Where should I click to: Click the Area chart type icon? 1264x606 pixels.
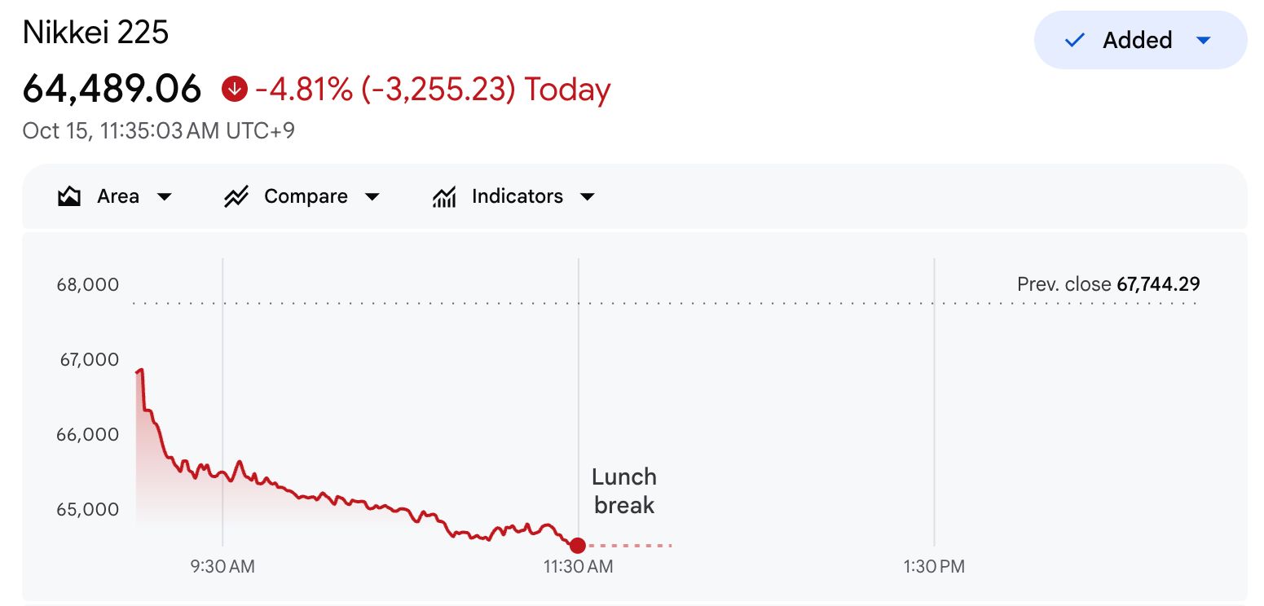69,196
